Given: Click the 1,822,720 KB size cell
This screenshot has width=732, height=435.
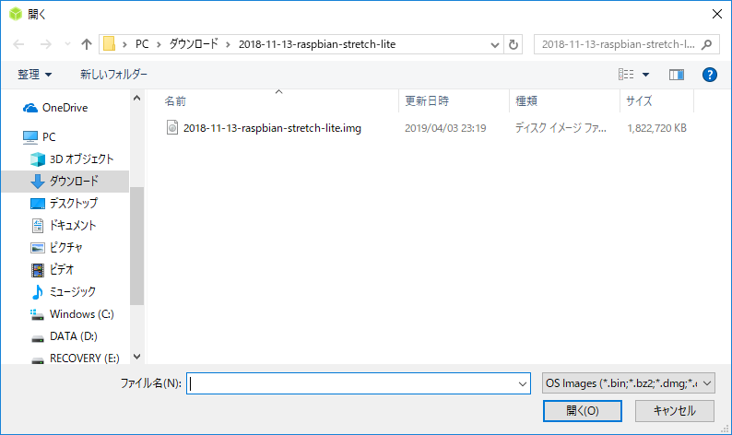Looking at the screenshot, I should (656, 128).
